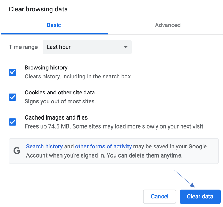Click the Time range label
223x207 pixels.
click(23, 47)
